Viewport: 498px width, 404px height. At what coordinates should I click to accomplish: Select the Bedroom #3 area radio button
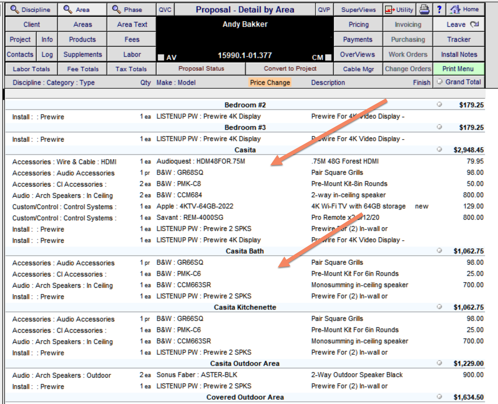[x=439, y=127]
